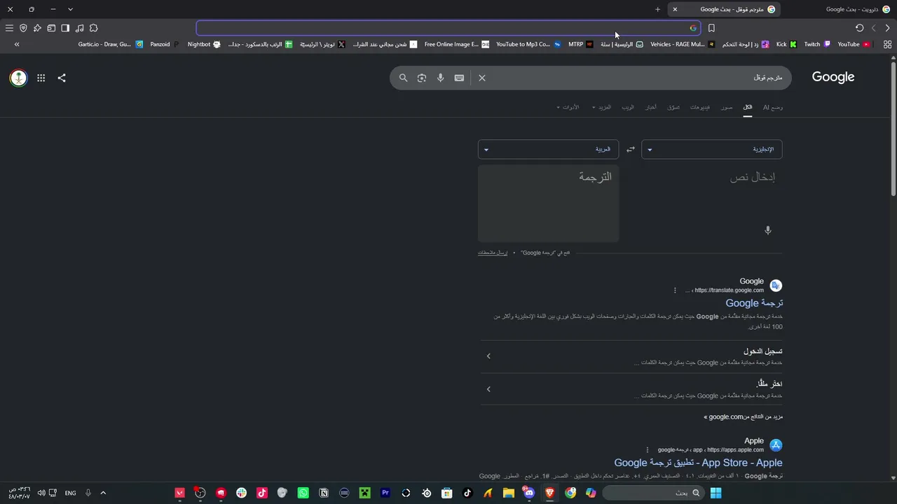
Task: Click the taskbar search box (بحث)
Action: tap(652, 493)
